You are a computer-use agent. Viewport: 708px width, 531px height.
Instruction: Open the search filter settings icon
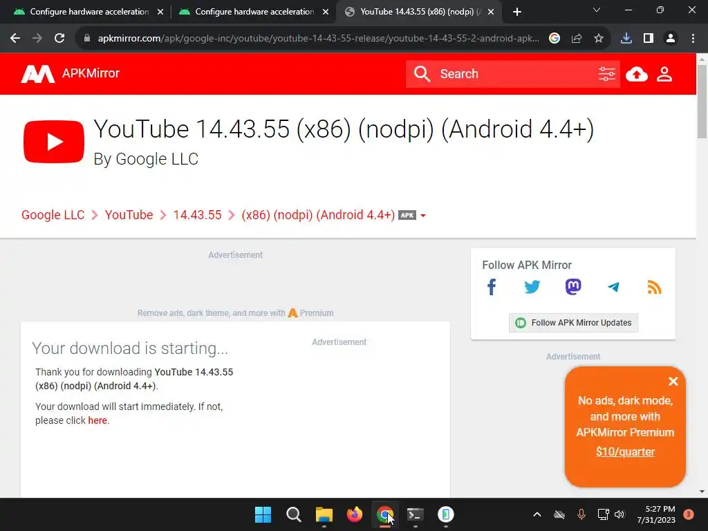(x=606, y=73)
